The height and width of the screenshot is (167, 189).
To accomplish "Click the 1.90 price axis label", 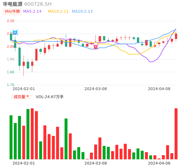I will [10, 59].
